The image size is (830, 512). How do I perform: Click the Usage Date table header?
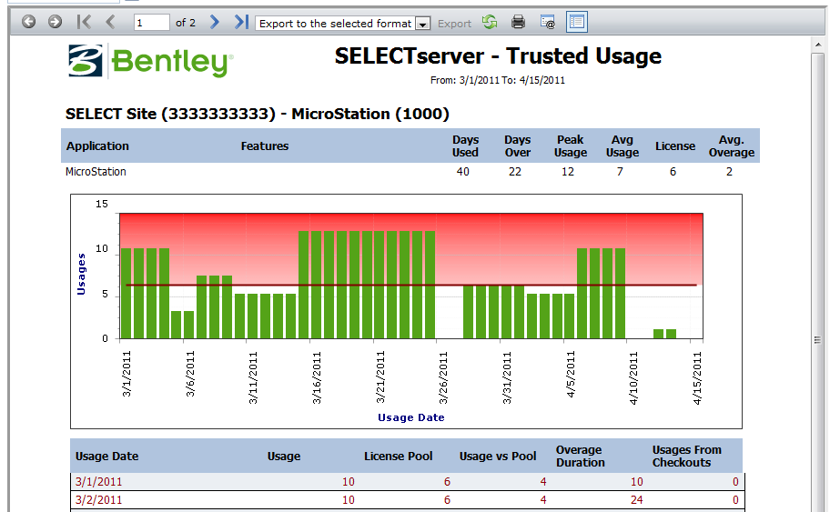click(106, 456)
